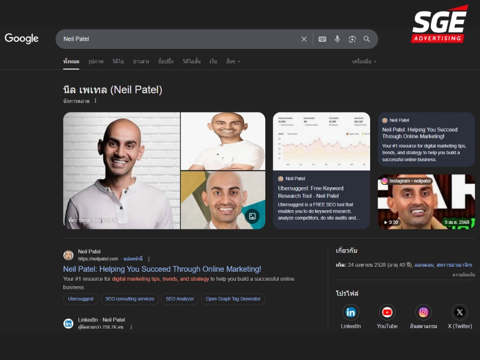Viewport: 480px width, 360px height.
Task: Click the SEO Analyzer chip
Action: point(180,299)
